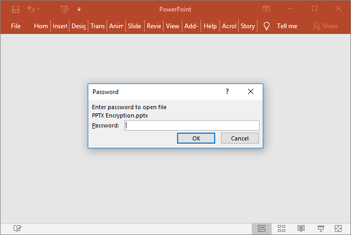Click the Undo arrow icon
The width and height of the screenshot is (351, 235).
(x=31, y=9)
